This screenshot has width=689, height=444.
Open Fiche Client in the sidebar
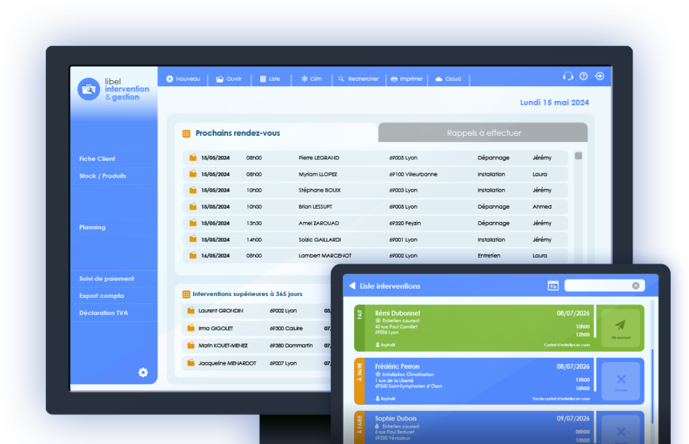(97, 159)
